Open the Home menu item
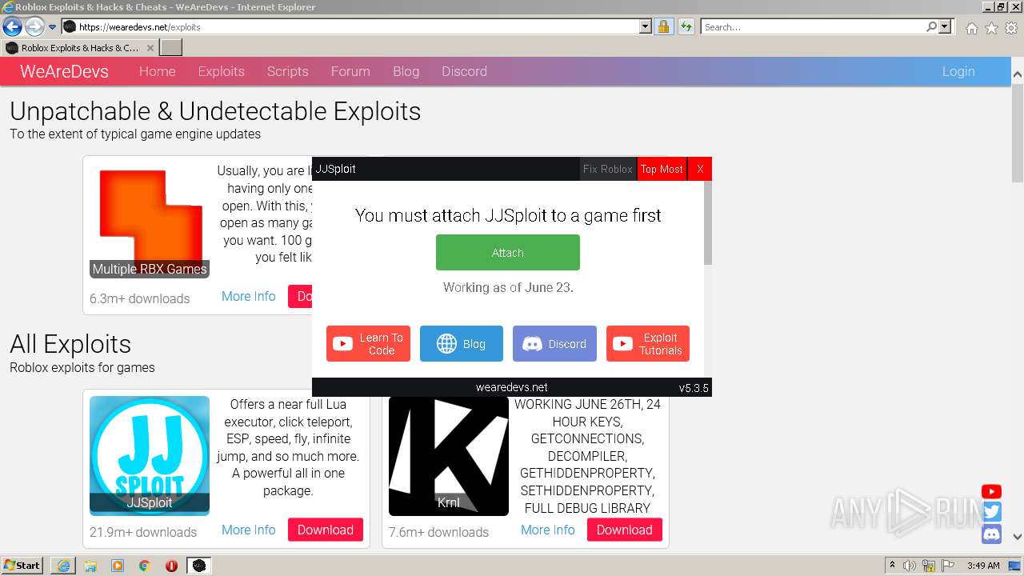 point(157,71)
